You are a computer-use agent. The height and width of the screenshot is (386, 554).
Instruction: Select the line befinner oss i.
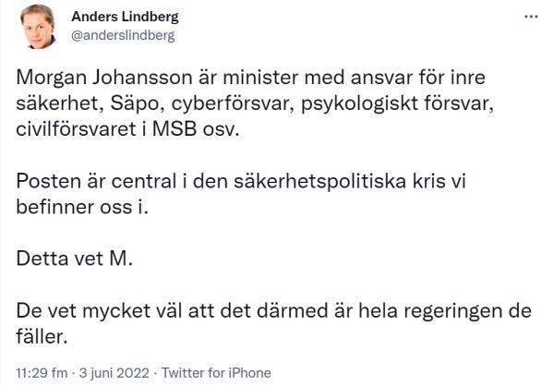(82, 207)
